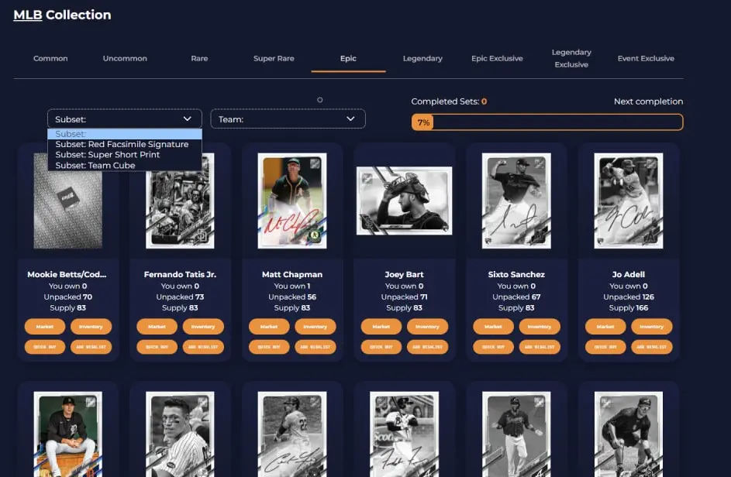The image size is (731, 477).
Task: Switch to the Super Rare tab
Action: (x=274, y=58)
